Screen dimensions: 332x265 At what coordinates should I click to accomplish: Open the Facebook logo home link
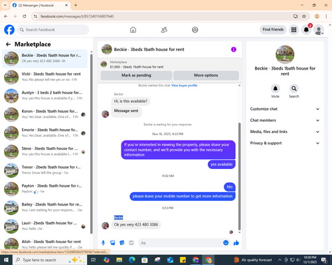pyautogui.click(x=9, y=30)
